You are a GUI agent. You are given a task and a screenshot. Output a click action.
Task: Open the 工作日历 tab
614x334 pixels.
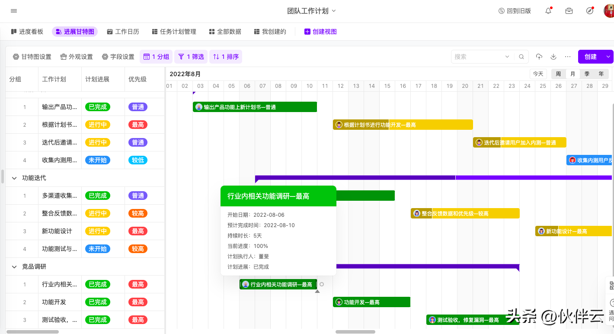click(x=123, y=32)
